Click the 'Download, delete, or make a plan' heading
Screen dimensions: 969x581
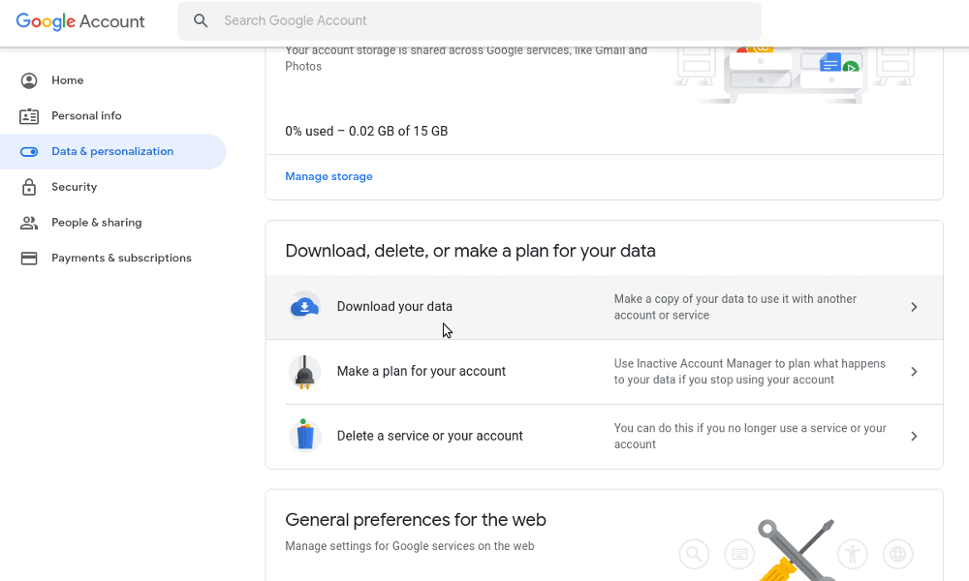pyautogui.click(x=470, y=252)
